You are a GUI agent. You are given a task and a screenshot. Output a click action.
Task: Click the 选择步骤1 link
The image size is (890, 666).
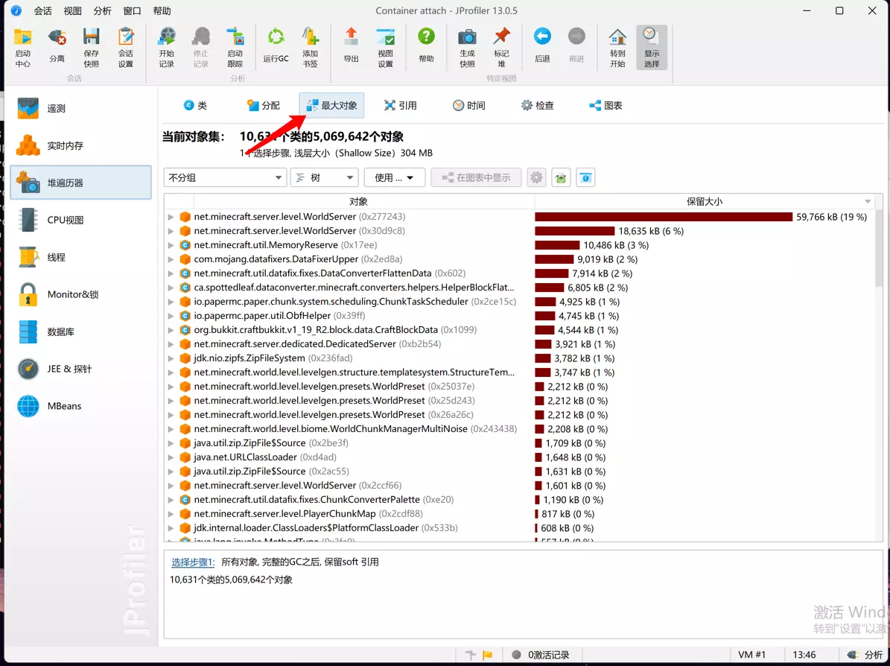coord(193,562)
